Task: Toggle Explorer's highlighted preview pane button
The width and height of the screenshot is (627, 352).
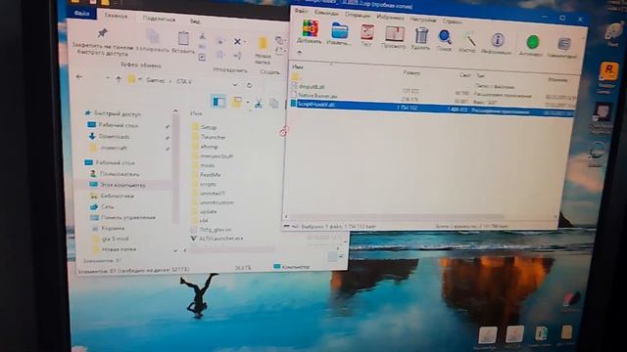Action: tap(218, 102)
